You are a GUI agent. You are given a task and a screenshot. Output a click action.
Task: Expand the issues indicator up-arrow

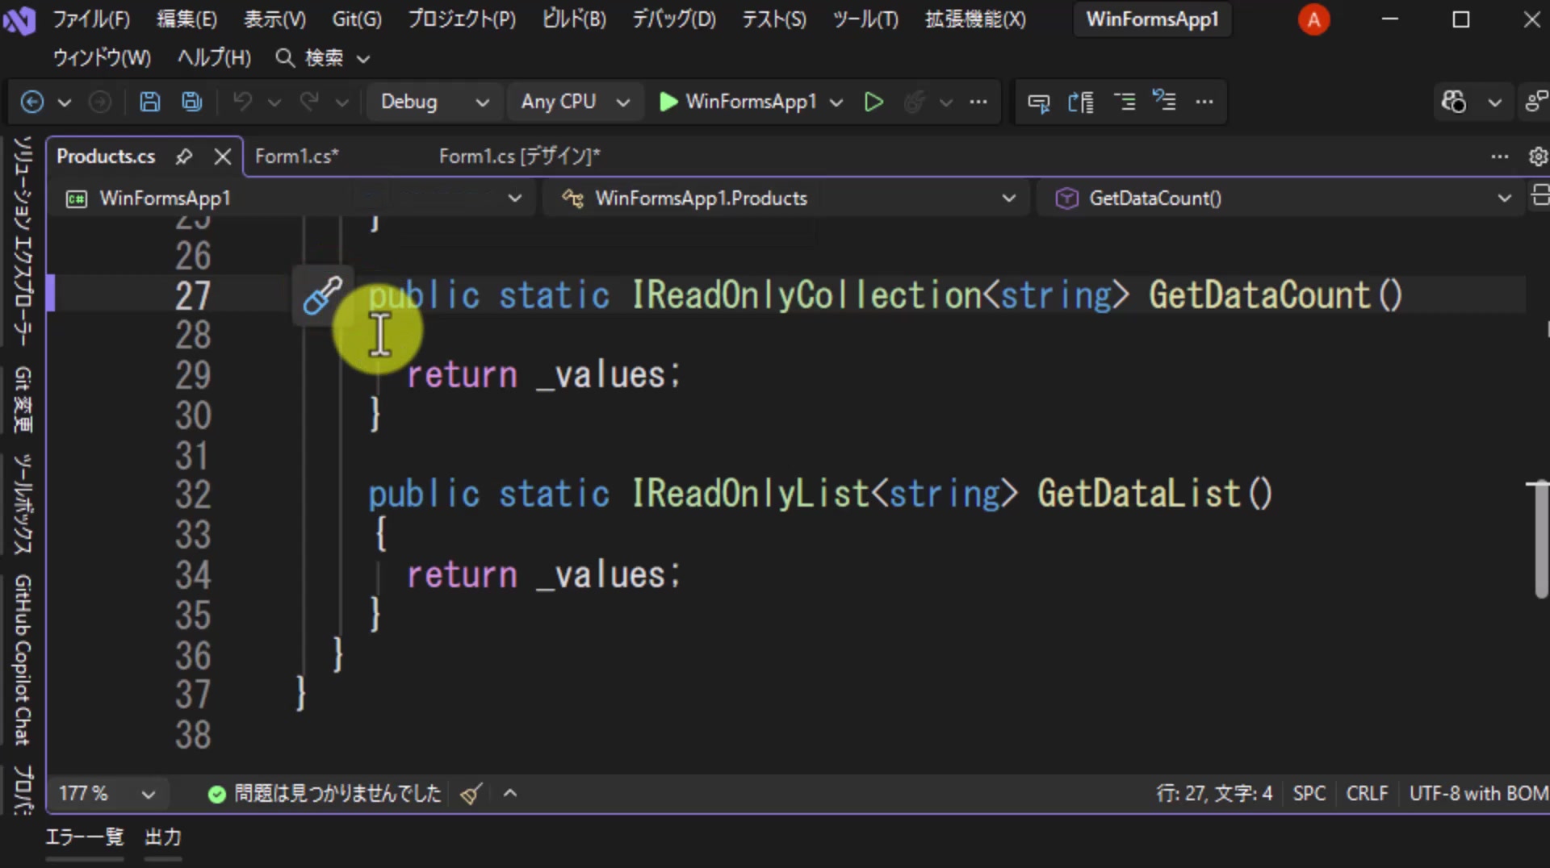509,794
